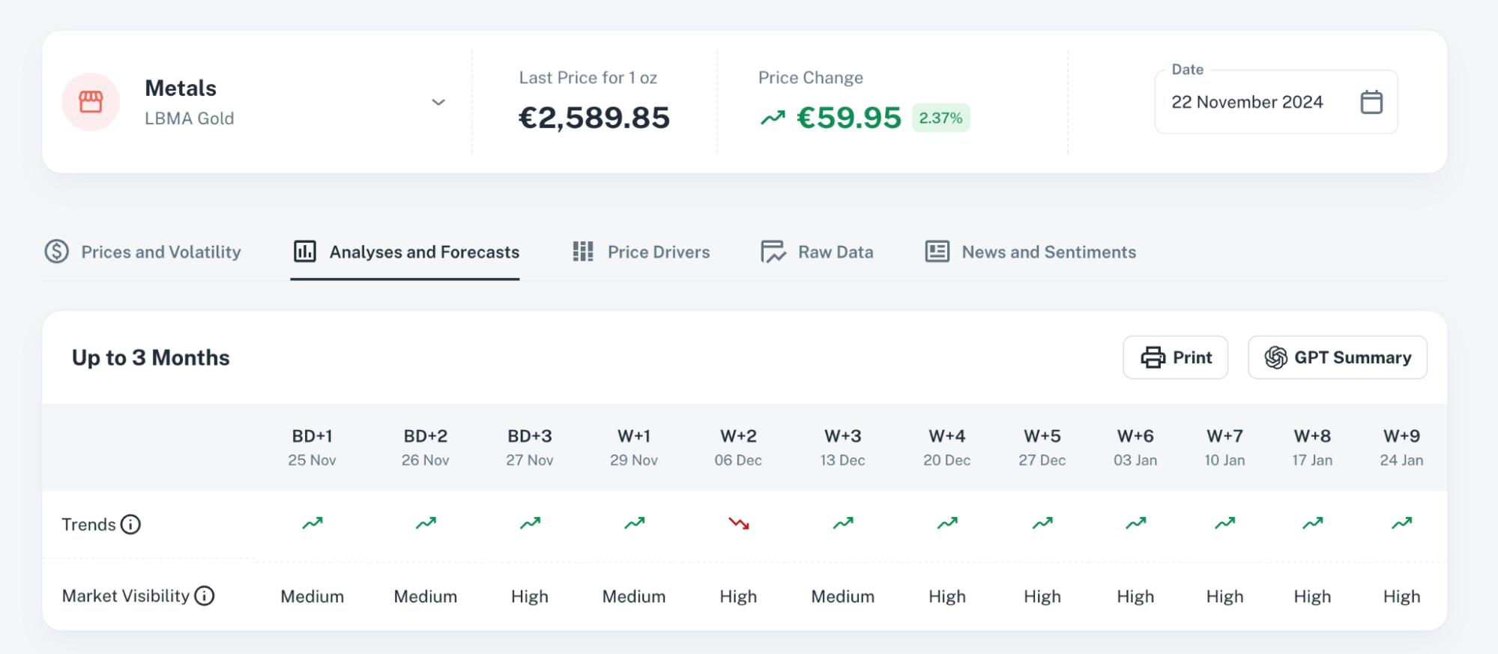Click the upward trend arrow for BD+1
Screen dimensions: 1498x654
(x=312, y=523)
